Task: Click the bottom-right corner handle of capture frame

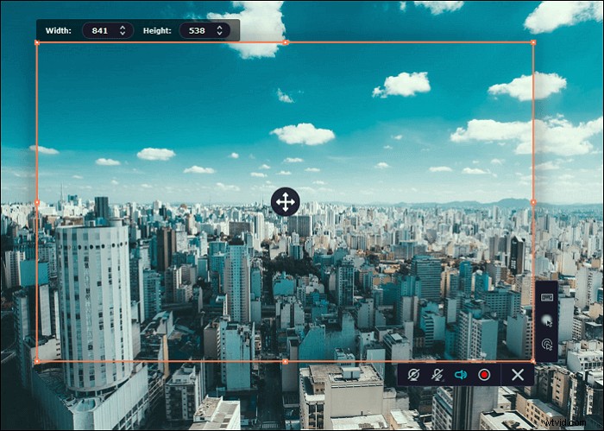Action: pos(533,362)
